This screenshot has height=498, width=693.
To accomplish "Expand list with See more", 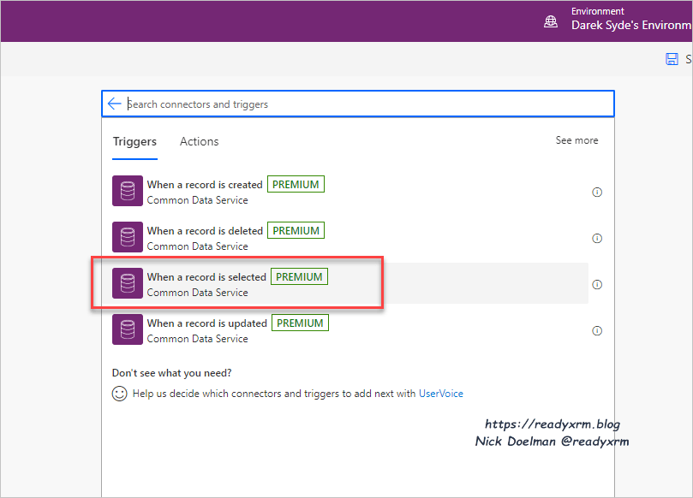I will point(577,140).
